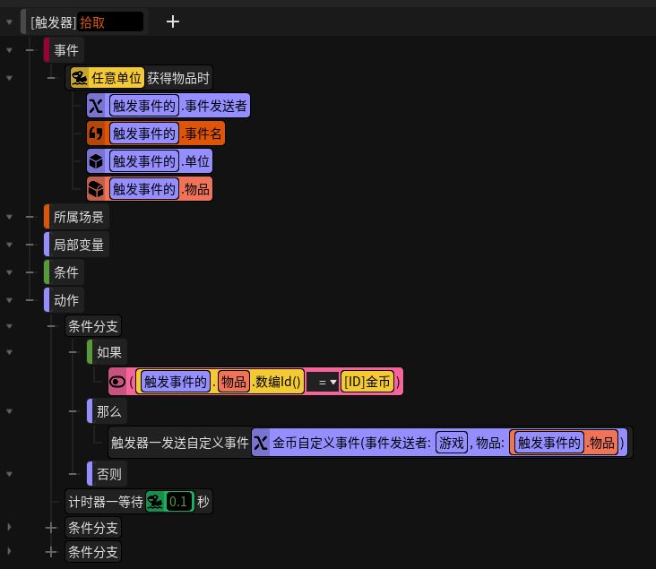Viewport: 656px width, 569px height.
Task: Select the 如果 node
Action: coord(108,352)
